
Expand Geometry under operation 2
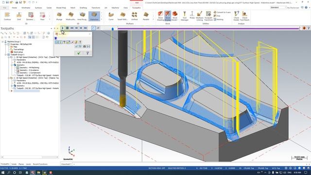tap(12, 86)
